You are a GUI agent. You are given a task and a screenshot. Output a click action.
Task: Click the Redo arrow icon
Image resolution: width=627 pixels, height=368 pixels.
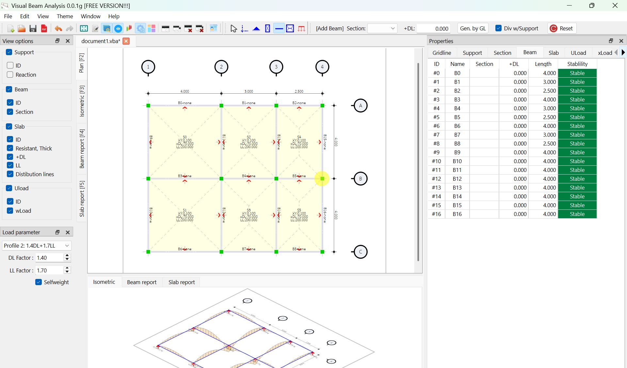(70, 29)
